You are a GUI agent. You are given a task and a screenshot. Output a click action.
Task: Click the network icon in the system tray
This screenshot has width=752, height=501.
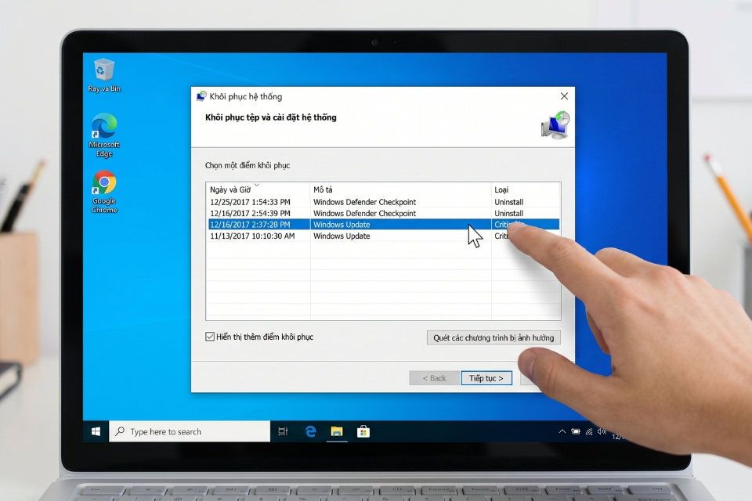coord(587,431)
